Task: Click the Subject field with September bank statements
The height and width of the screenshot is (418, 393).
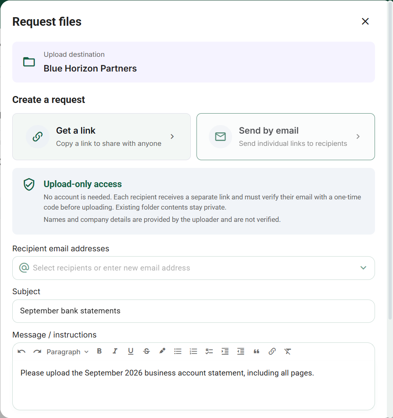Action: coord(193,311)
